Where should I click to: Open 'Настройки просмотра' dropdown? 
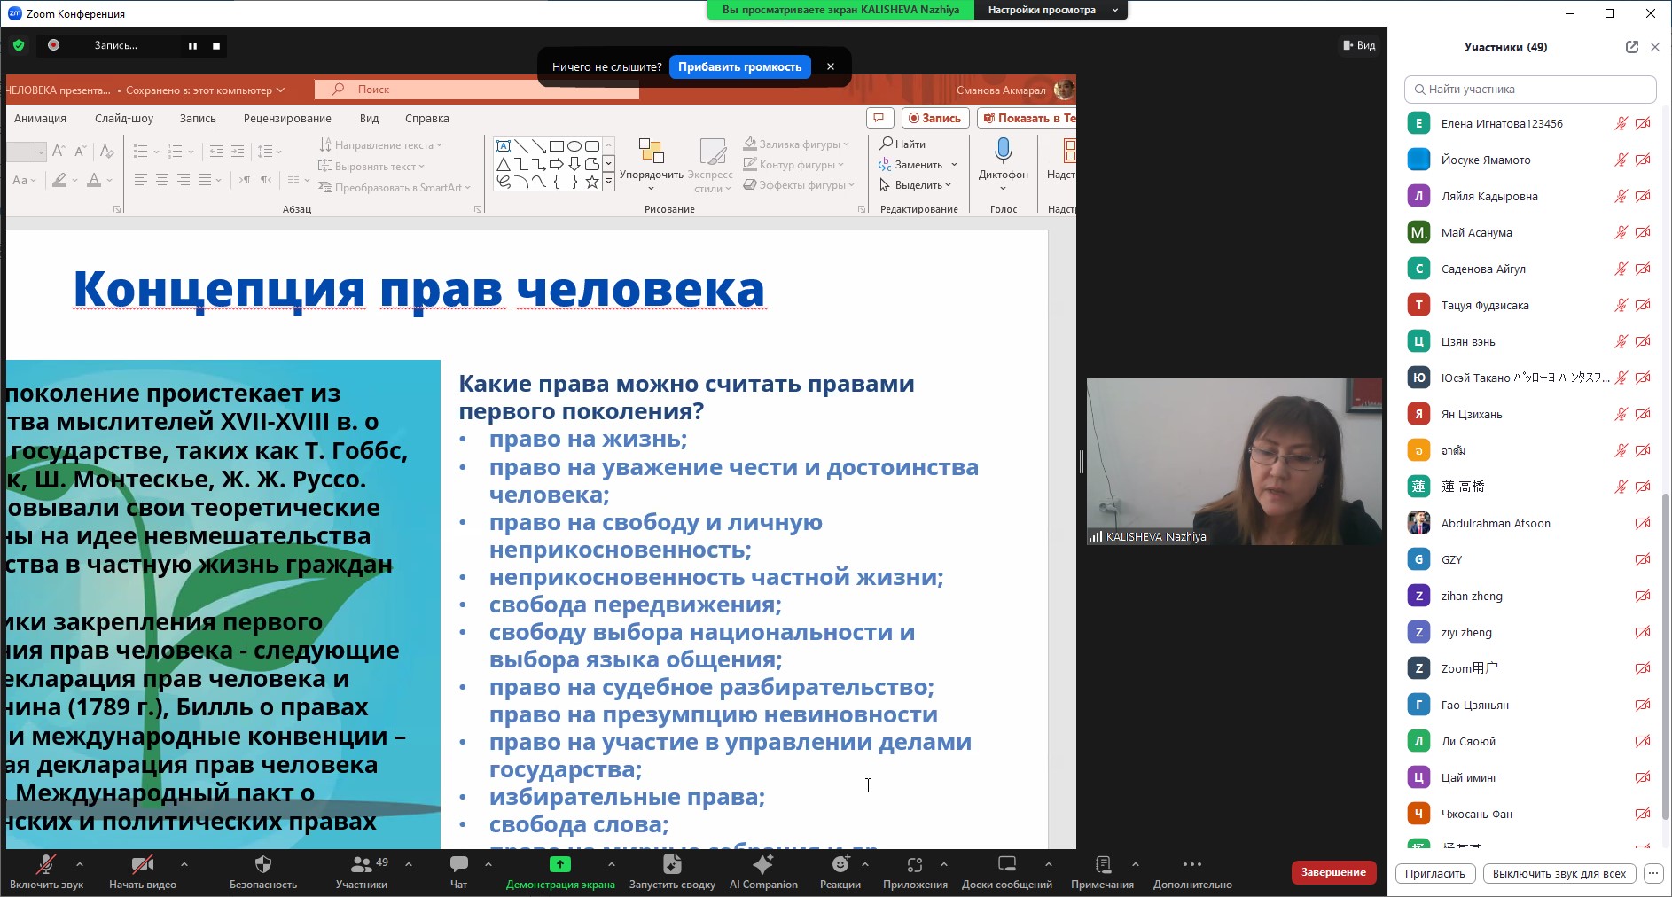coord(1051,10)
